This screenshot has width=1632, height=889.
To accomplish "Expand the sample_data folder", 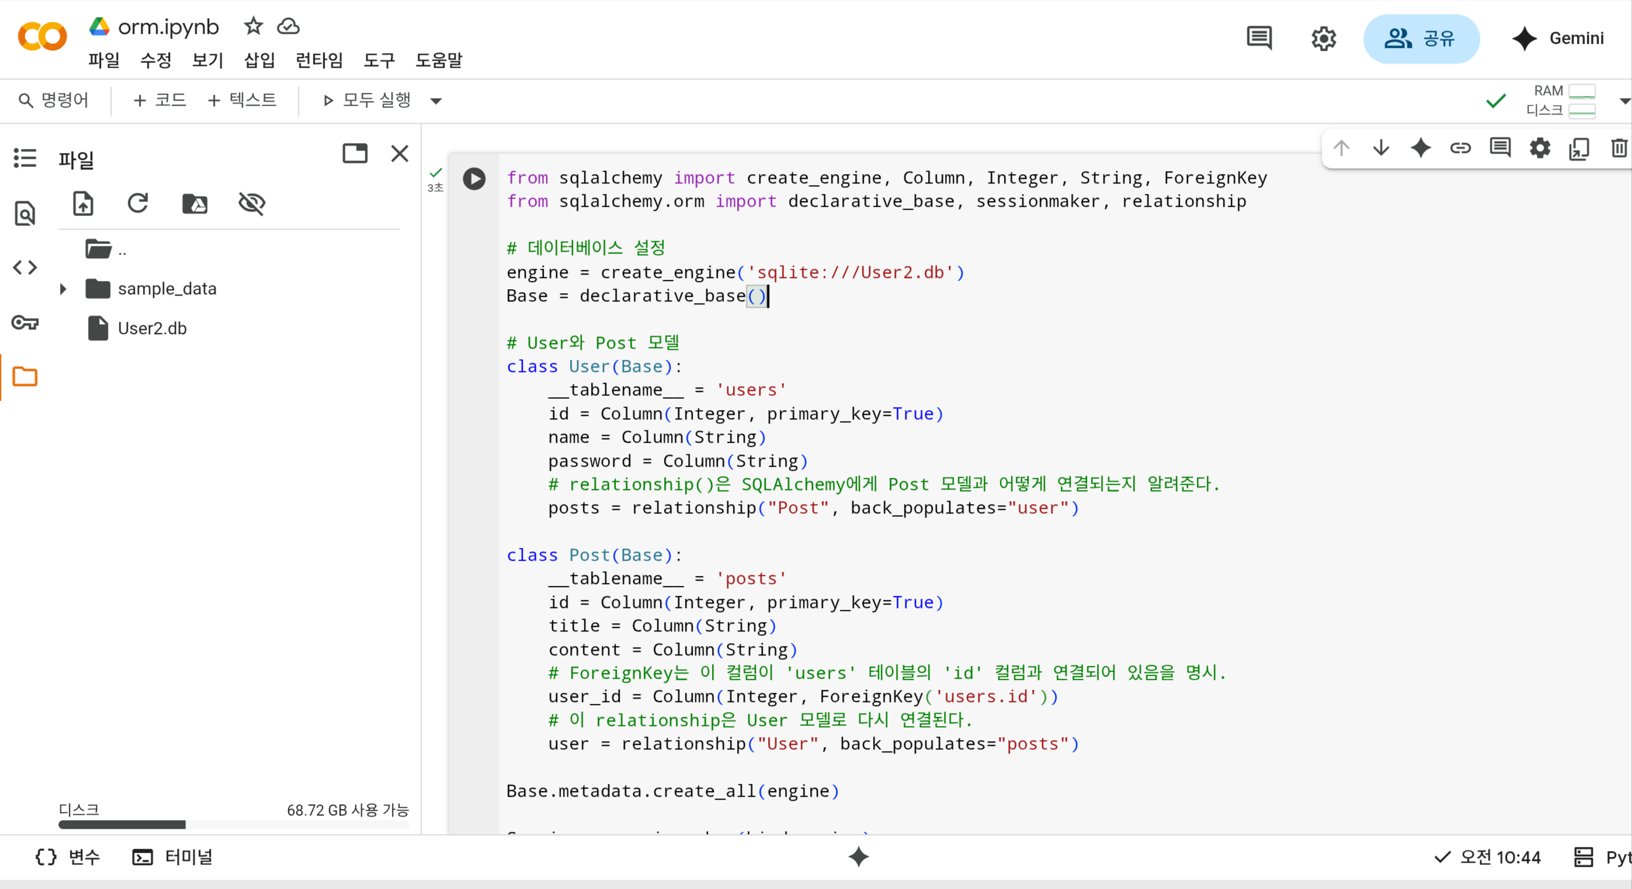I will (62, 289).
